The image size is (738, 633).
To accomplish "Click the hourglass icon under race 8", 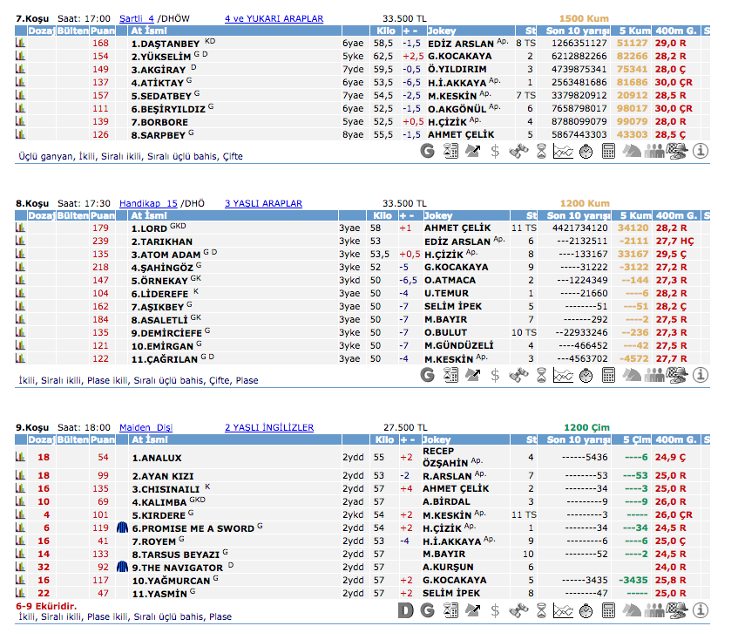I will pyautogui.click(x=540, y=375).
